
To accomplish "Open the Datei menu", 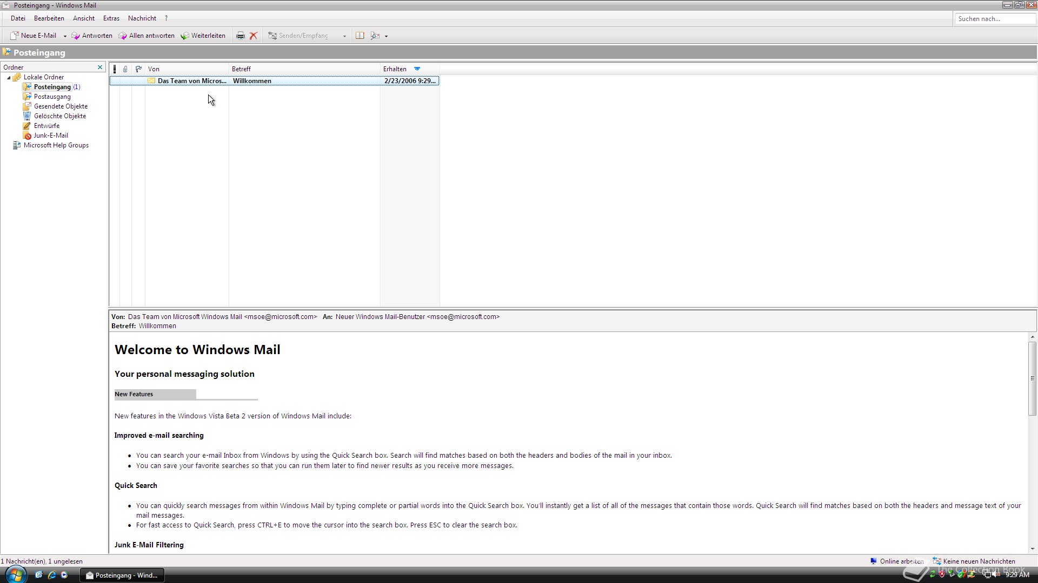I will [18, 18].
